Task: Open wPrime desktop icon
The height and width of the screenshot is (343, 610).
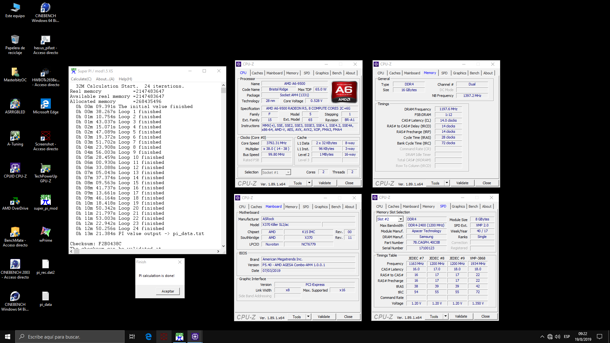Action: point(45,235)
